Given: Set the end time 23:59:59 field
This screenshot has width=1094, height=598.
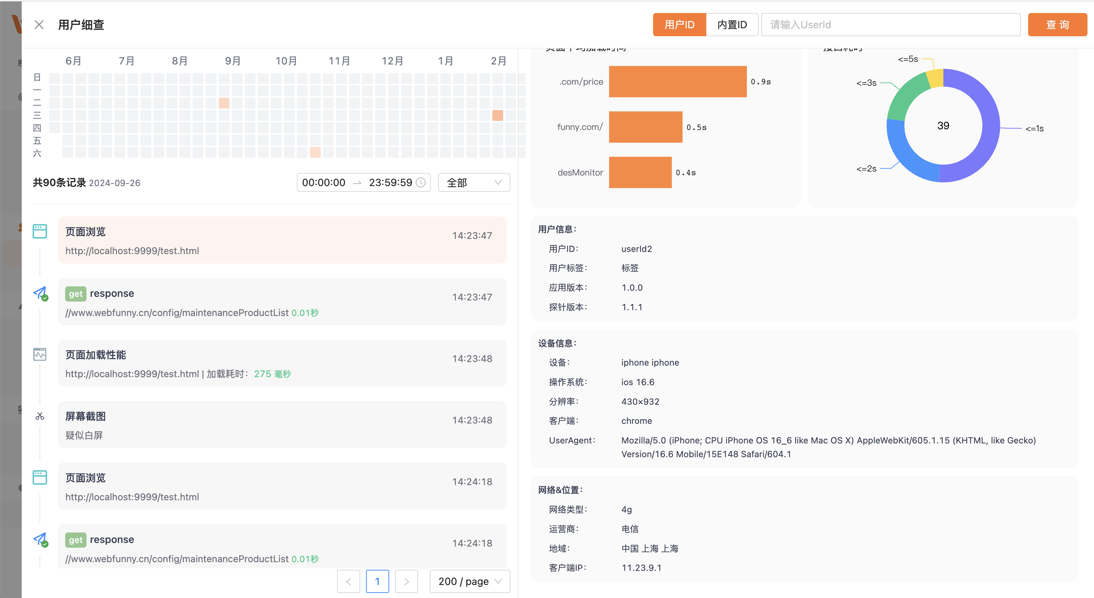Looking at the screenshot, I should point(390,183).
